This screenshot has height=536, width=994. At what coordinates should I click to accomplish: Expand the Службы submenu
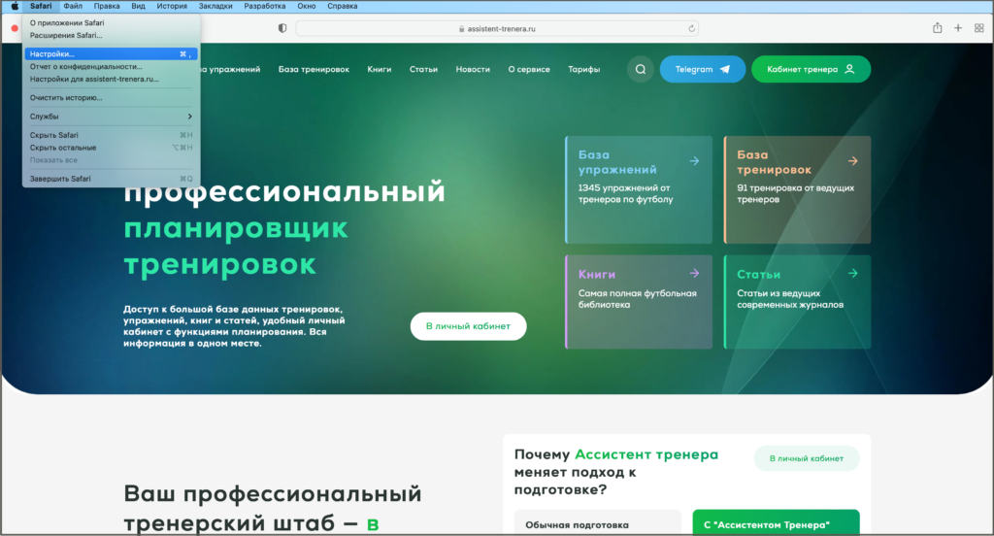[111, 117]
